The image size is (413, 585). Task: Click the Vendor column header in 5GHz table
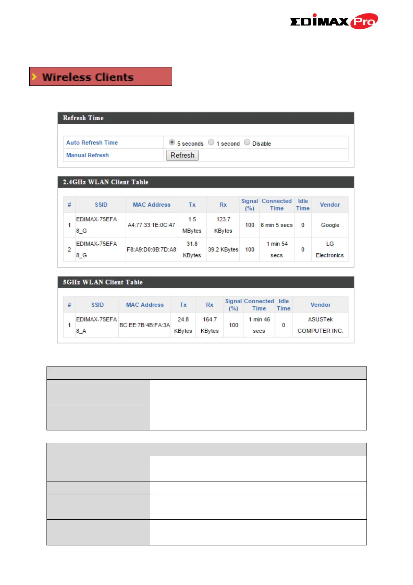320,305
